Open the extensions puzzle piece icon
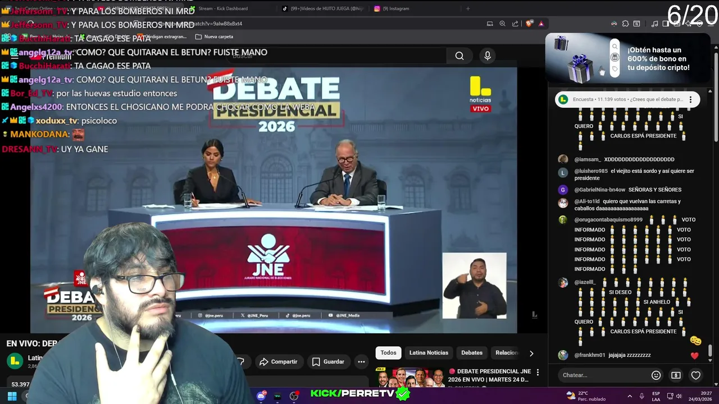Image resolution: width=719 pixels, height=404 pixels. (x=625, y=24)
